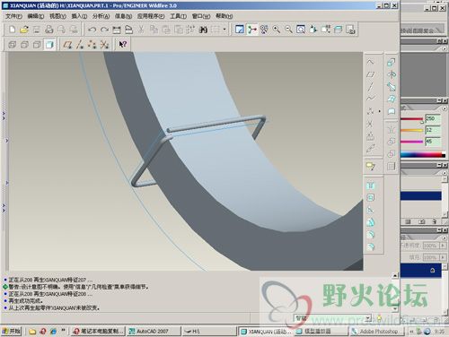Undo the last action
Viewport: 449px width, 337px height.
(92, 30)
